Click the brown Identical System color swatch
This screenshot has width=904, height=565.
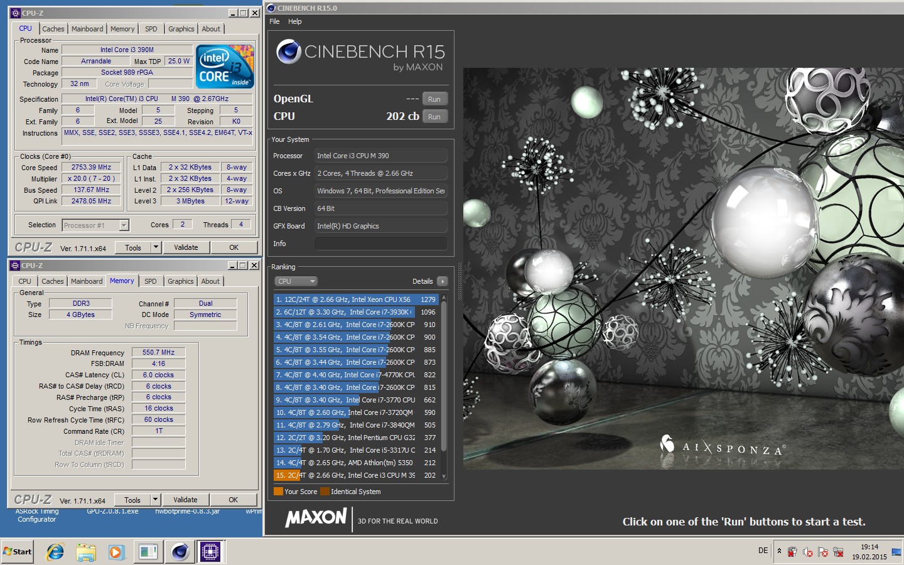click(325, 492)
